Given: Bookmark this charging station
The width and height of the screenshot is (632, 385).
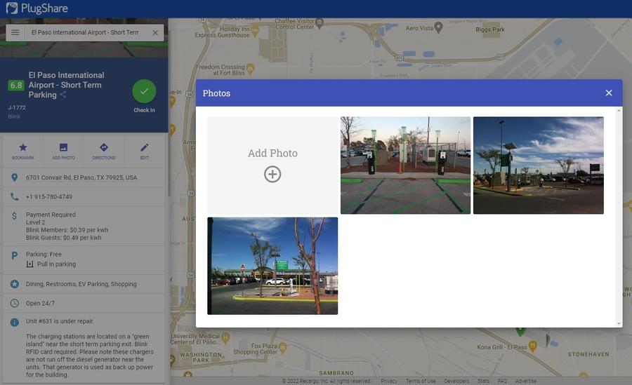Looking at the screenshot, I should tap(23, 151).
